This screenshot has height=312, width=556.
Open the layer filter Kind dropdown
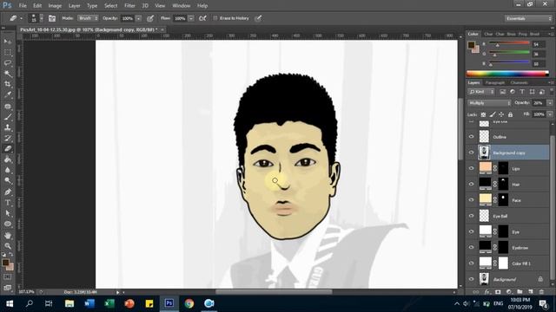coord(481,92)
